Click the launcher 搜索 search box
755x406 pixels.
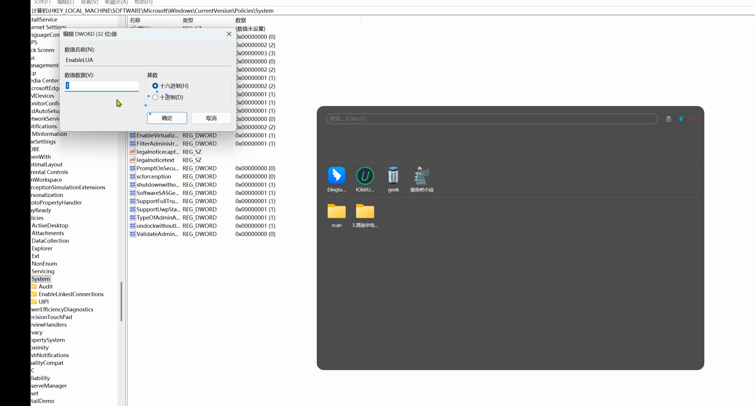491,119
